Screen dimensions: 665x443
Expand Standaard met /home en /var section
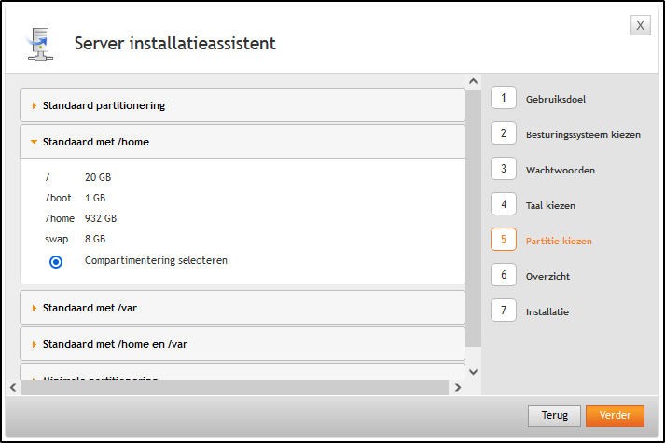[115, 344]
